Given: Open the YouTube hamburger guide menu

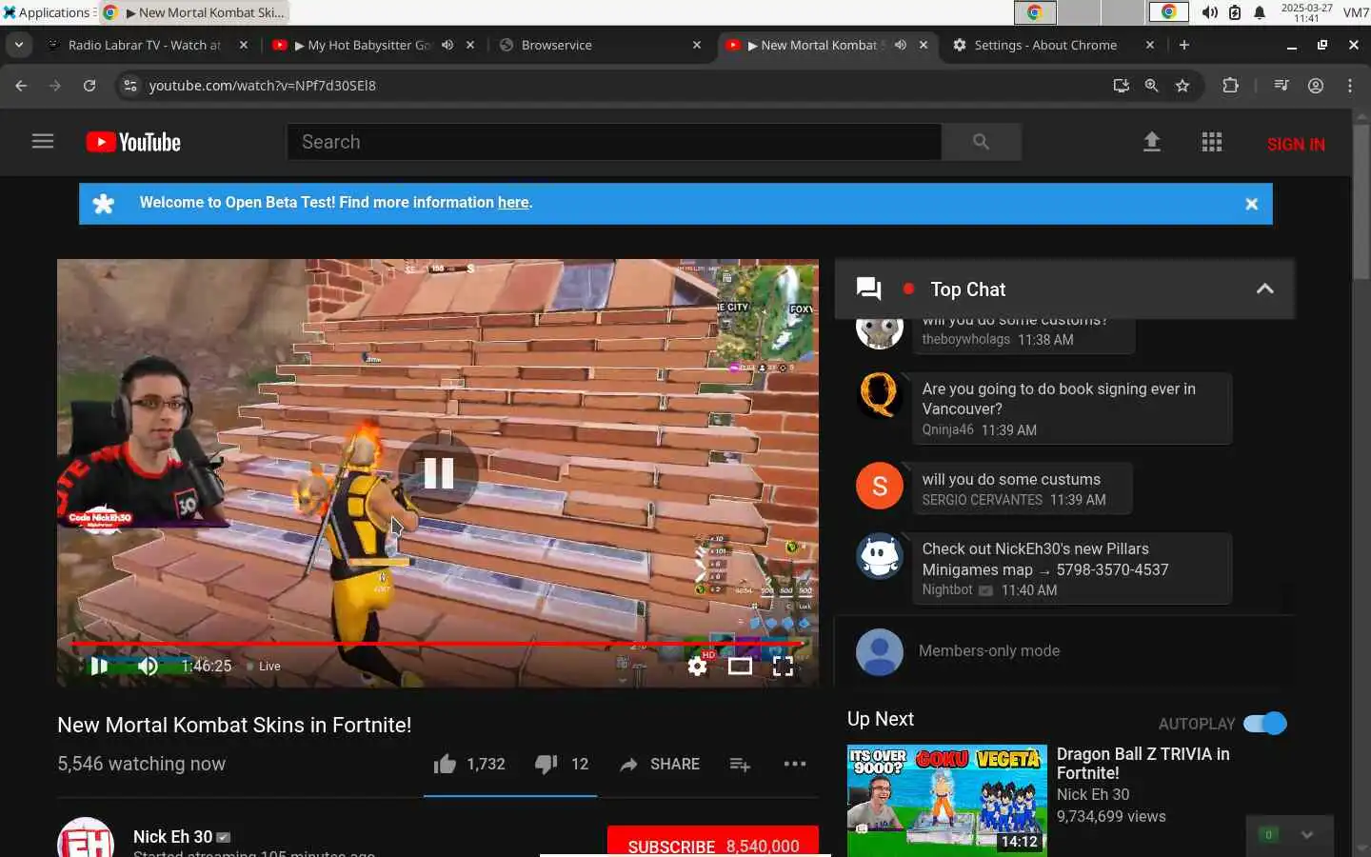Looking at the screenshot, I should 43,142.
